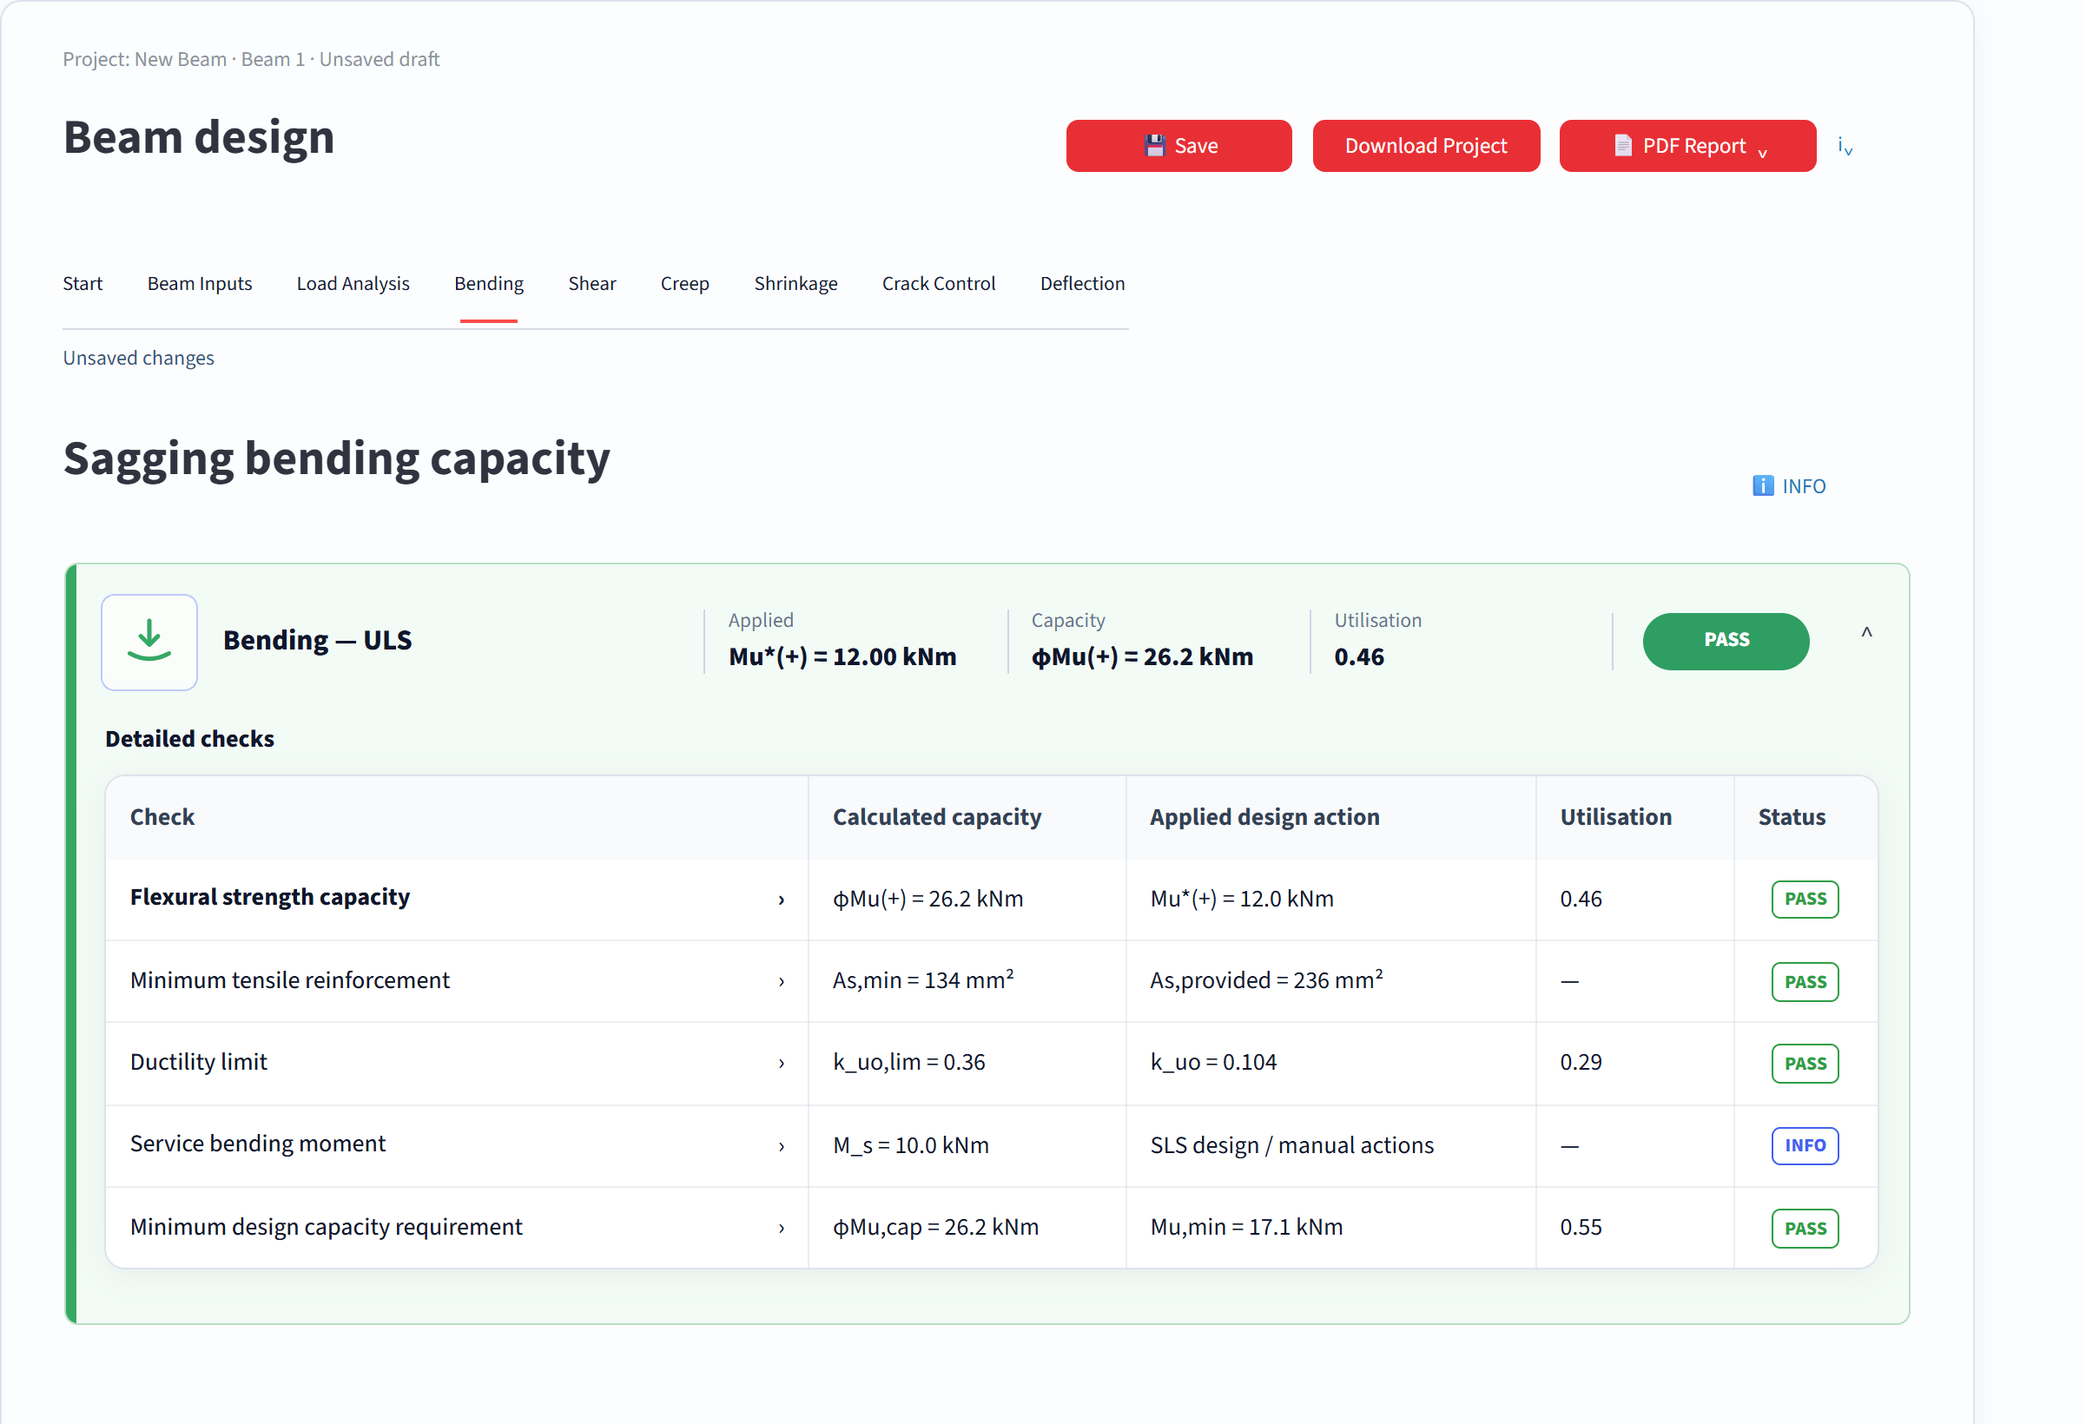The height and width of the screenshot is (1424, 2086).
Task: Expand Flexural strength capacity row chevron
Action: point(781,900)
